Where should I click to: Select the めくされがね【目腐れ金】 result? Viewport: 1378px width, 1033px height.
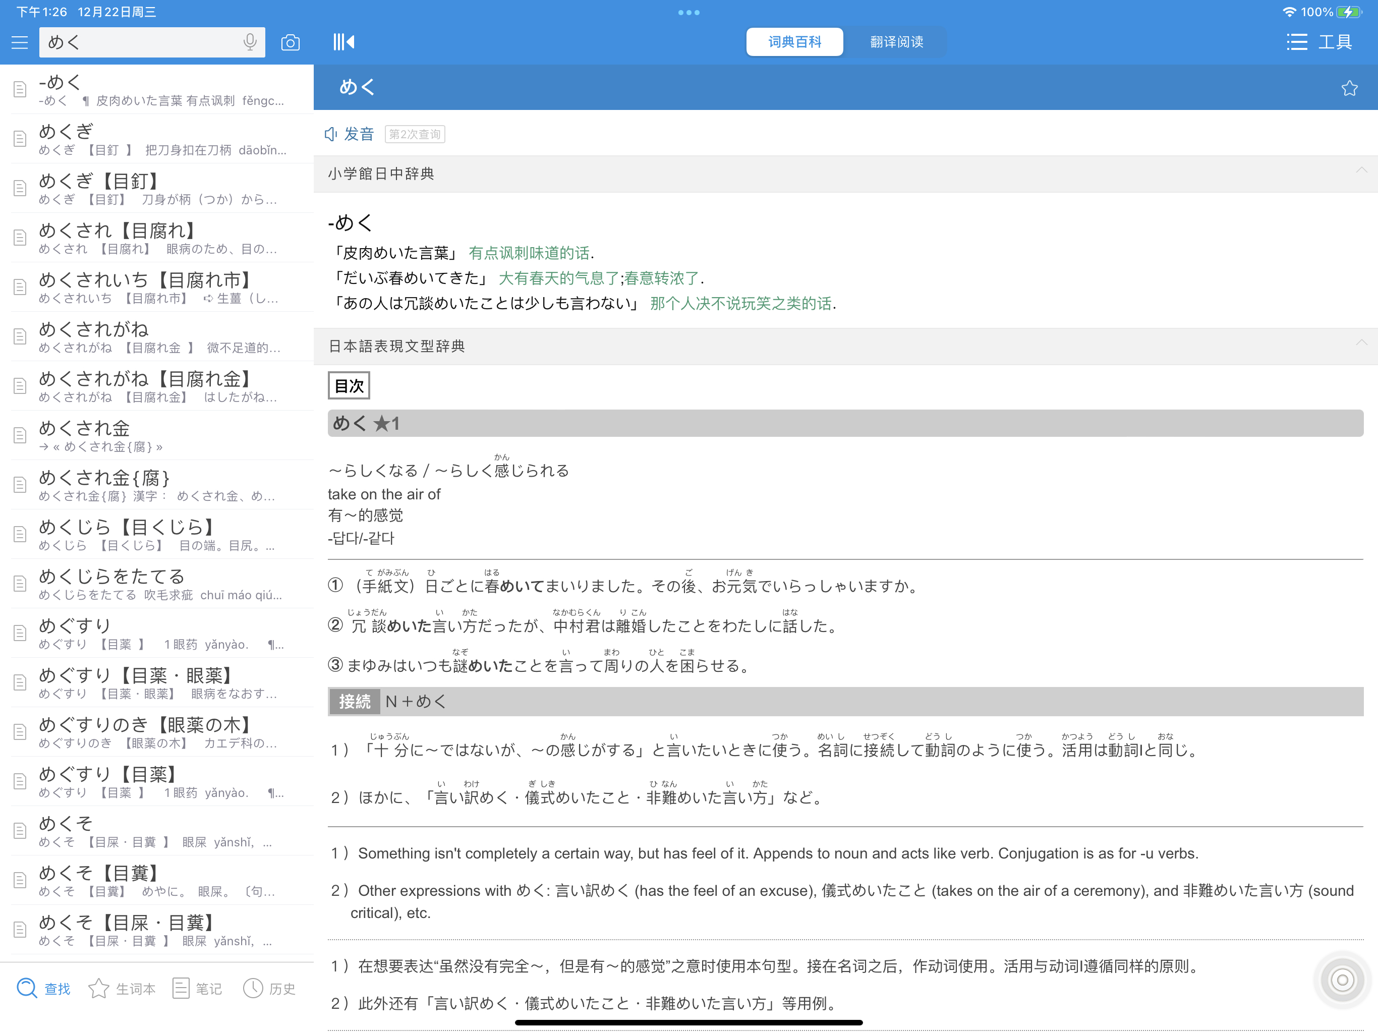coord(157,386)
